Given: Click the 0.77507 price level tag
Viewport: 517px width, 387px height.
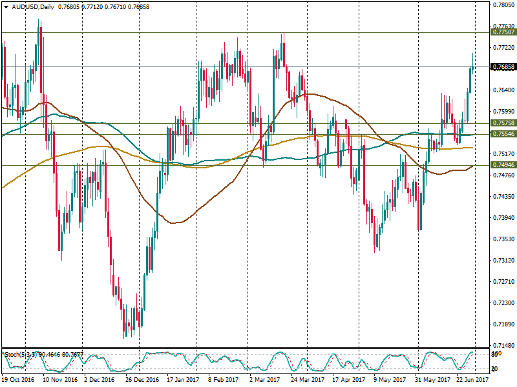Looking at the screenshot, I should click(x=503, y=32).
